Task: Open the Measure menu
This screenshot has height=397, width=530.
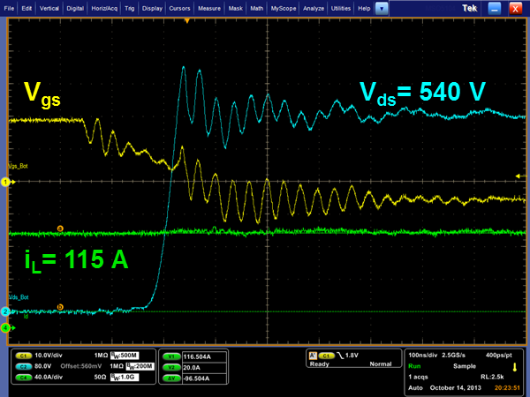Action: [209, 7]
